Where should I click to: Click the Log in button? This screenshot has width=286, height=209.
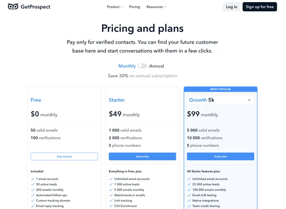pyautogui.click(x=231, y=7)
